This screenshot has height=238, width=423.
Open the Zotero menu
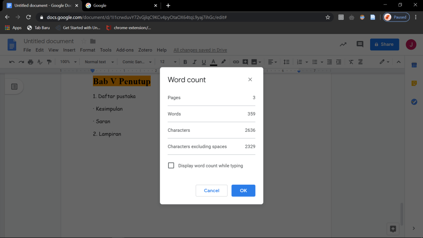click(x=145, y=50)
